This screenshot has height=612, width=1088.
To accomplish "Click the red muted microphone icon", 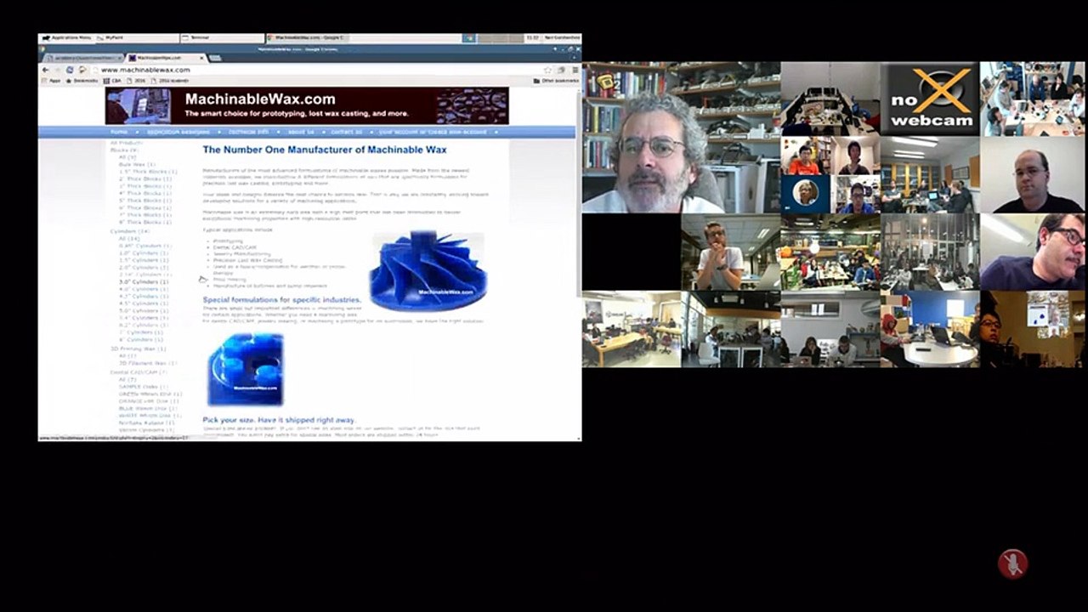I will coord(1011,564).
